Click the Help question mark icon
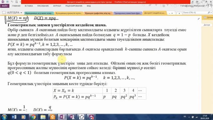 click(192, 2)
